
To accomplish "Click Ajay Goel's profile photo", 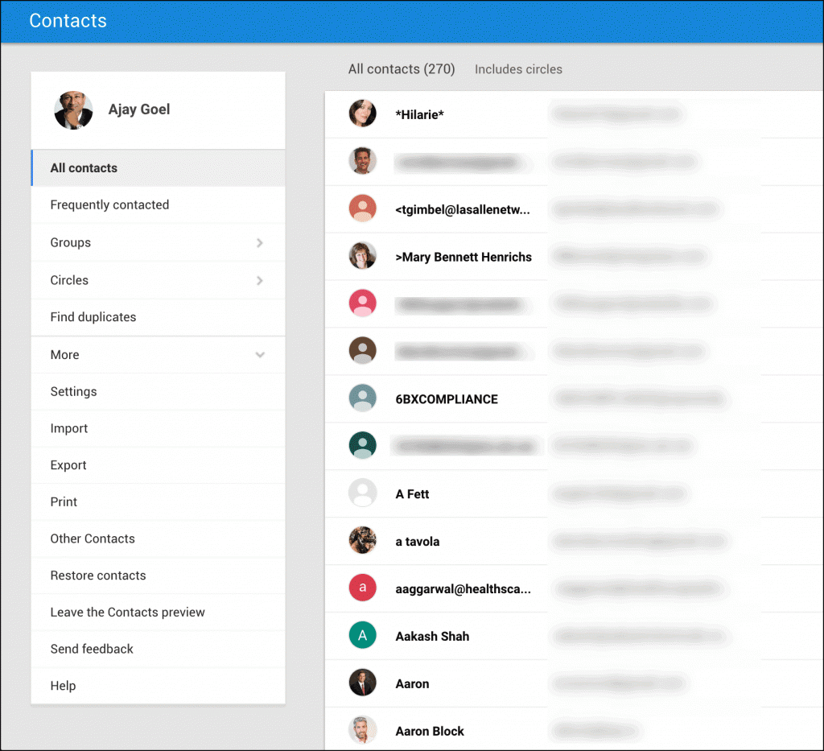I will (73, 110).
